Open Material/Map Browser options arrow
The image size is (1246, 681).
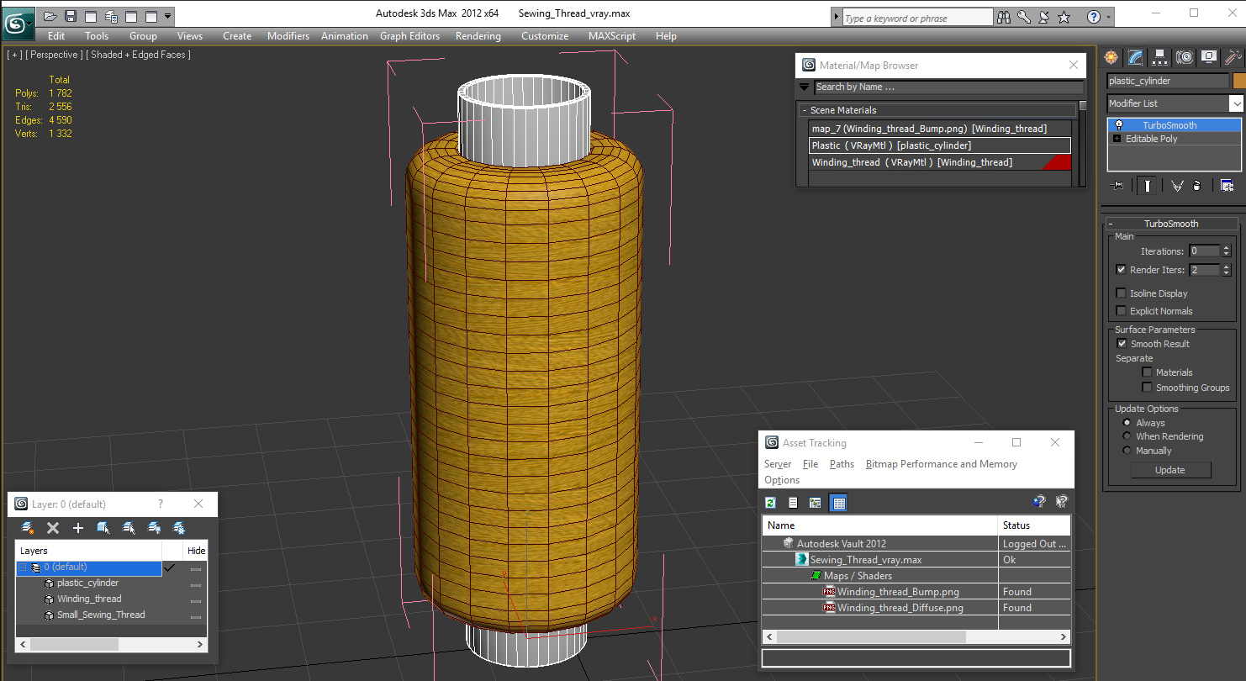coord(805,87)
